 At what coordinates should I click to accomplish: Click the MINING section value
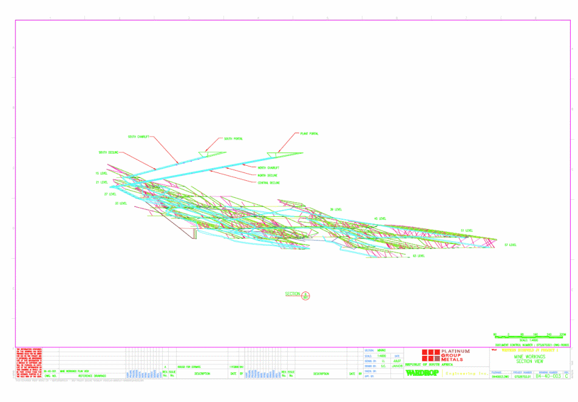click(x=381, y=351)
